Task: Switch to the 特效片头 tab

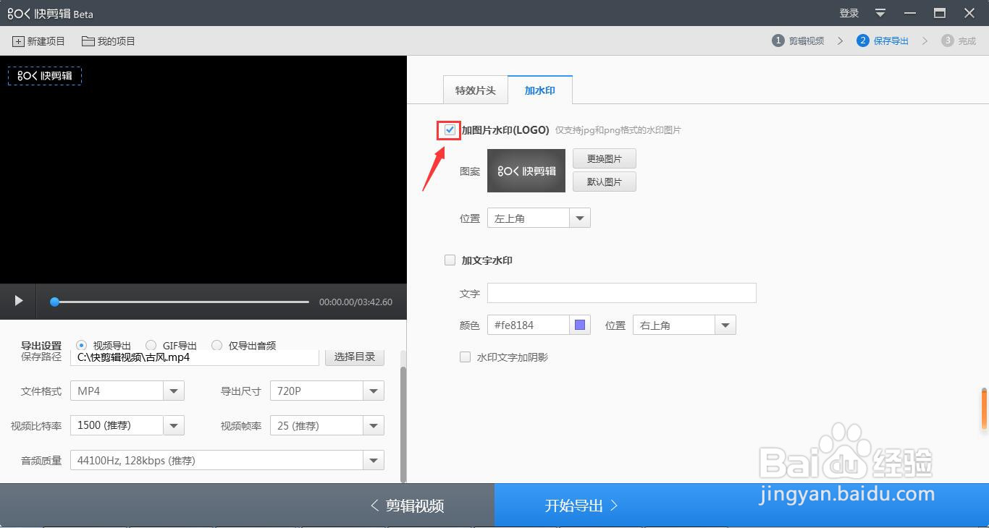Action: [475, 89]
